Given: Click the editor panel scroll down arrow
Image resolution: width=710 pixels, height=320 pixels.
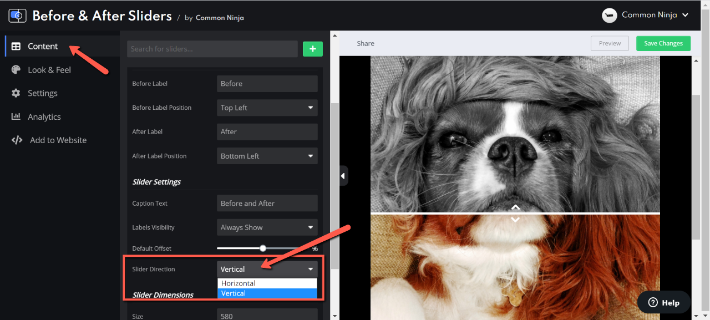Looking at the screenshot, I should point(334,316).
